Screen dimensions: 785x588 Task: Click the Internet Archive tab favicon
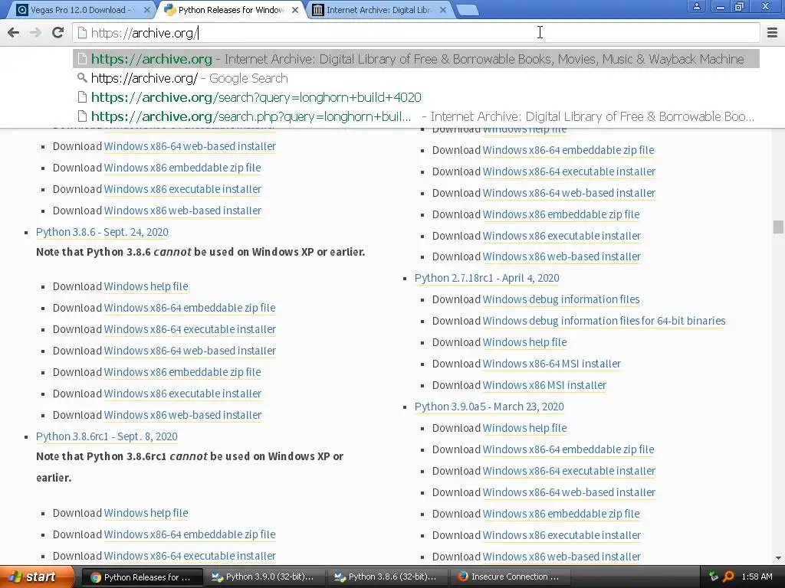point(318,10)
